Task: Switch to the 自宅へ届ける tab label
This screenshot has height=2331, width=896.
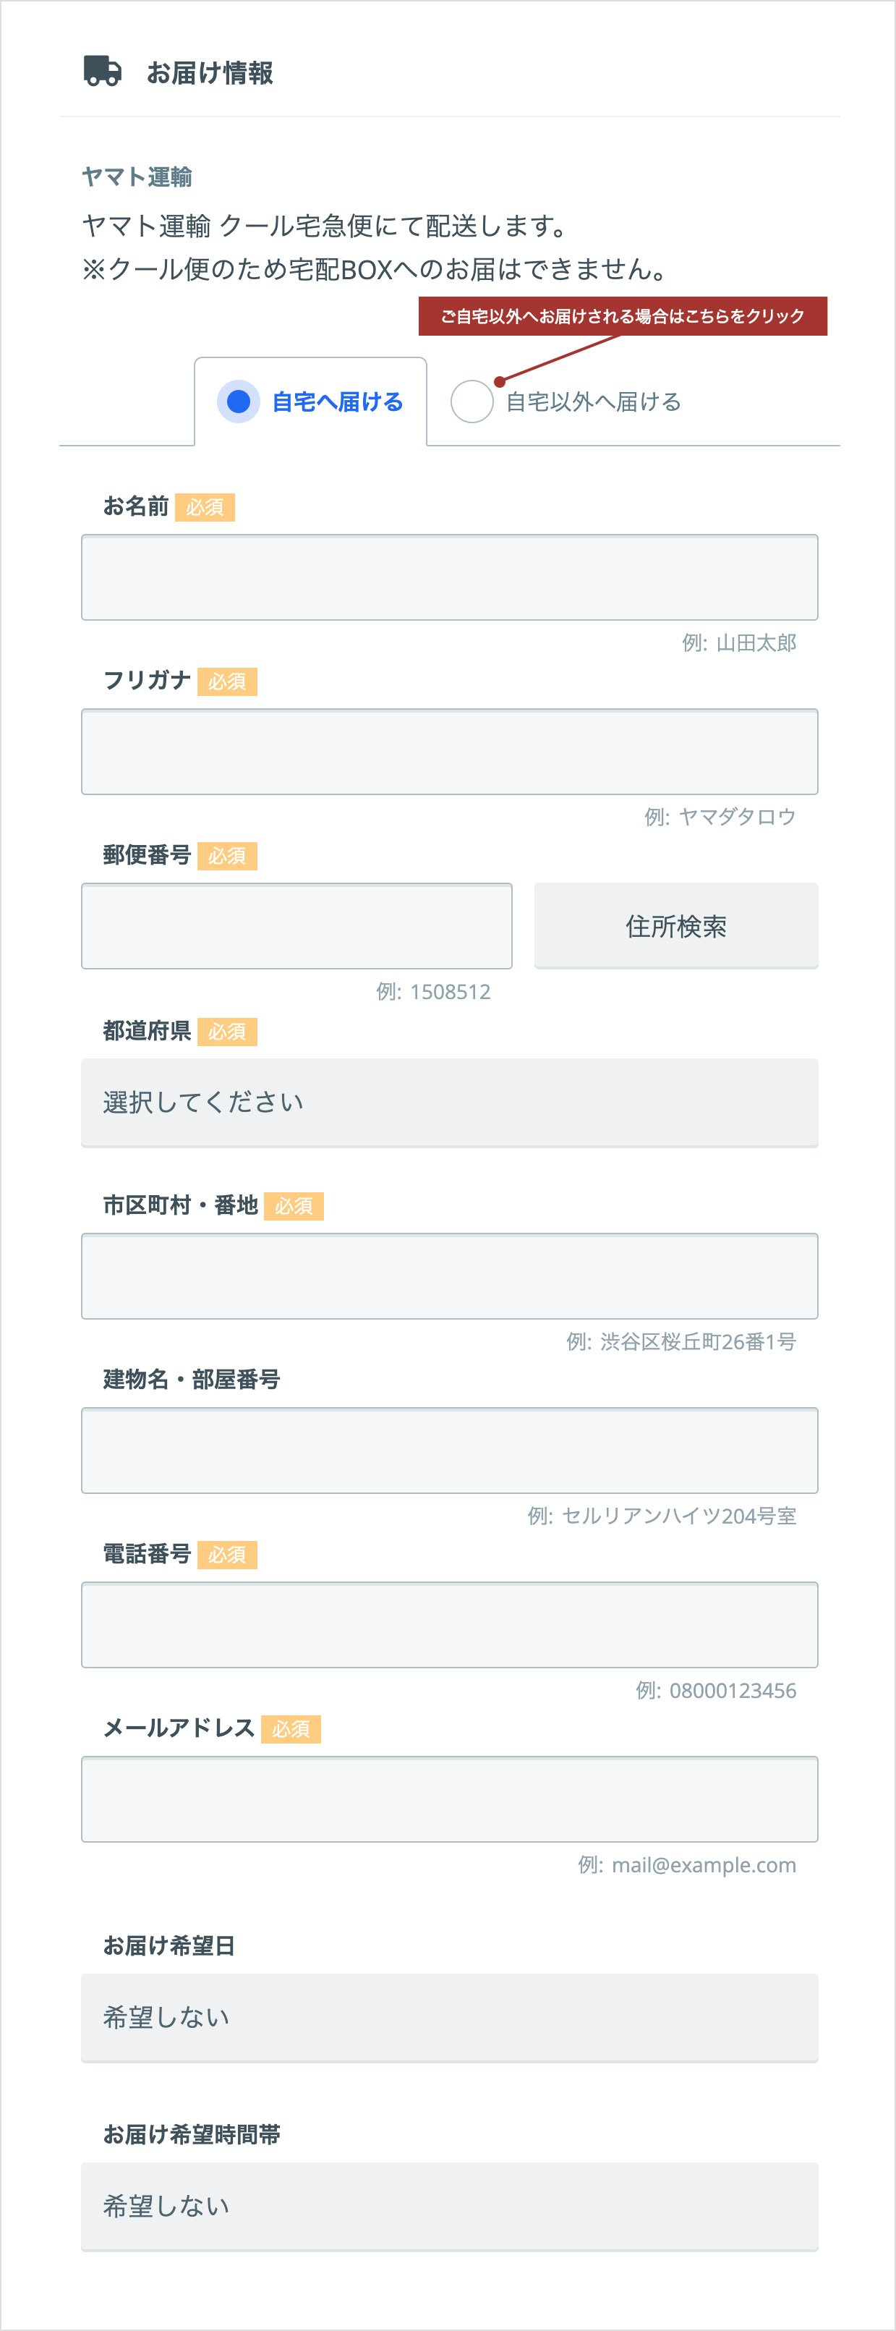Action: coord(337,402)
